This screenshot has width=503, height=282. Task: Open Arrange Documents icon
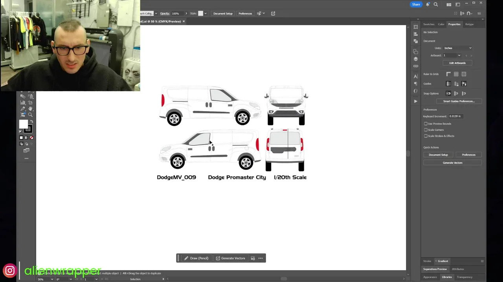coord(449,4)
